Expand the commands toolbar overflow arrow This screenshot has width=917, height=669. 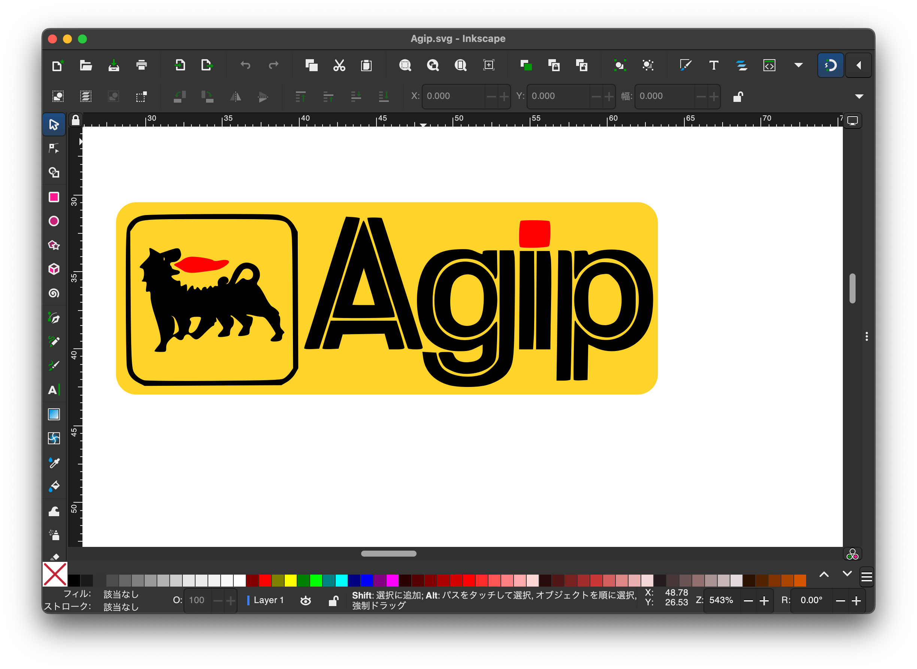point(798,65)
